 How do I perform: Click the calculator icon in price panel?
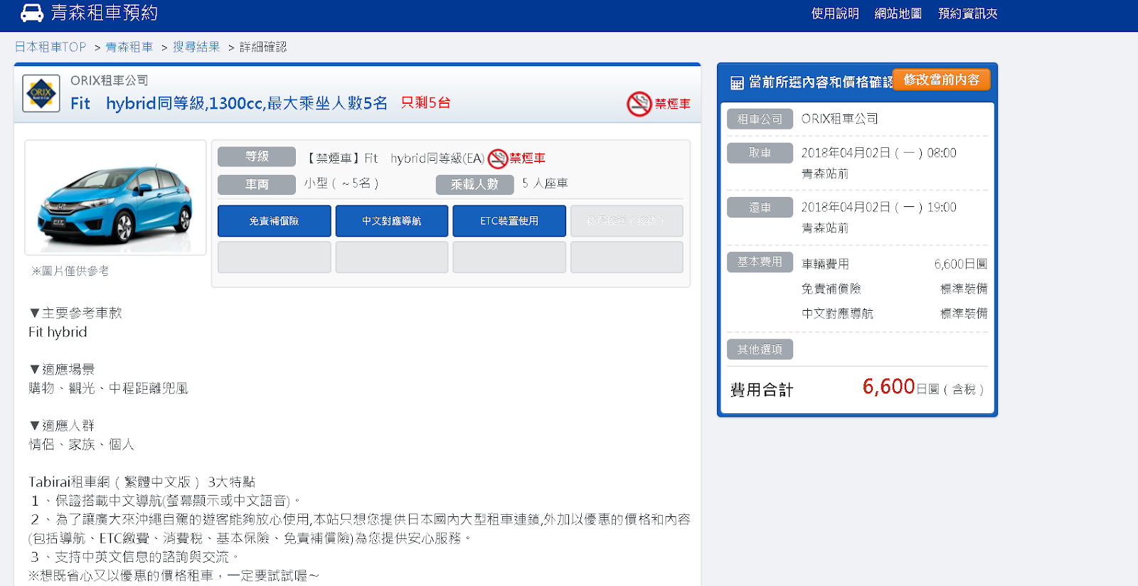[737, 82]
